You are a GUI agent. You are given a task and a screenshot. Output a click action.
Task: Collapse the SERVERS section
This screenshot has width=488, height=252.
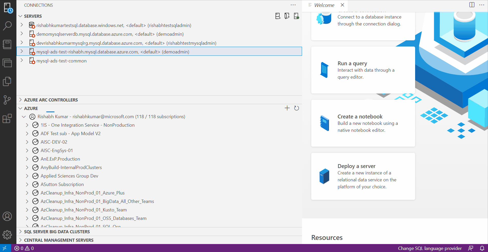[21, 16]
